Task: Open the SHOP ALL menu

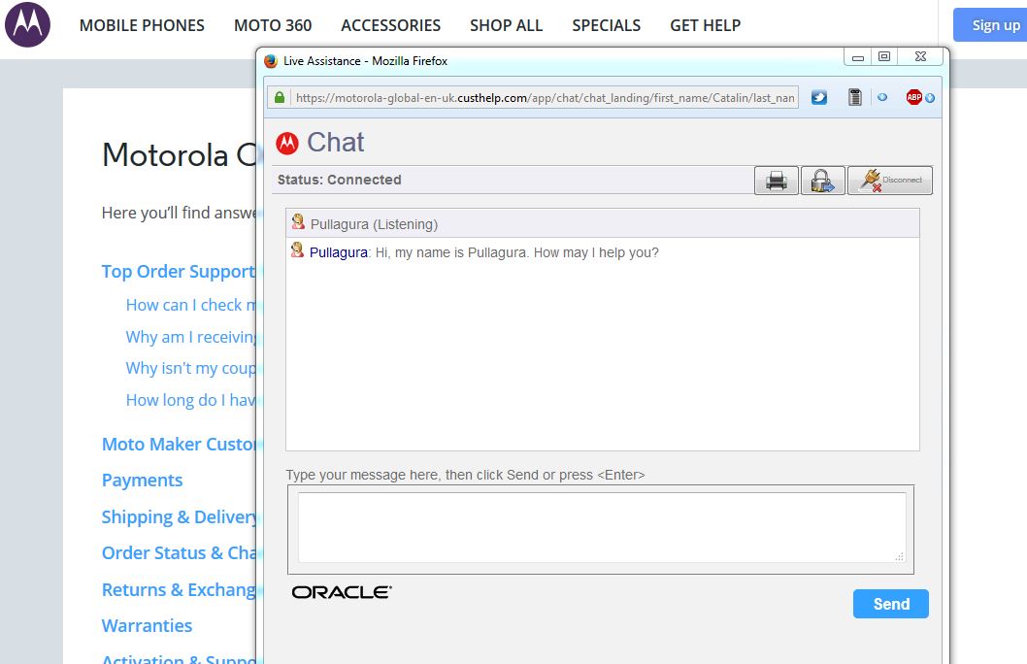Action: tap(506, 25)
